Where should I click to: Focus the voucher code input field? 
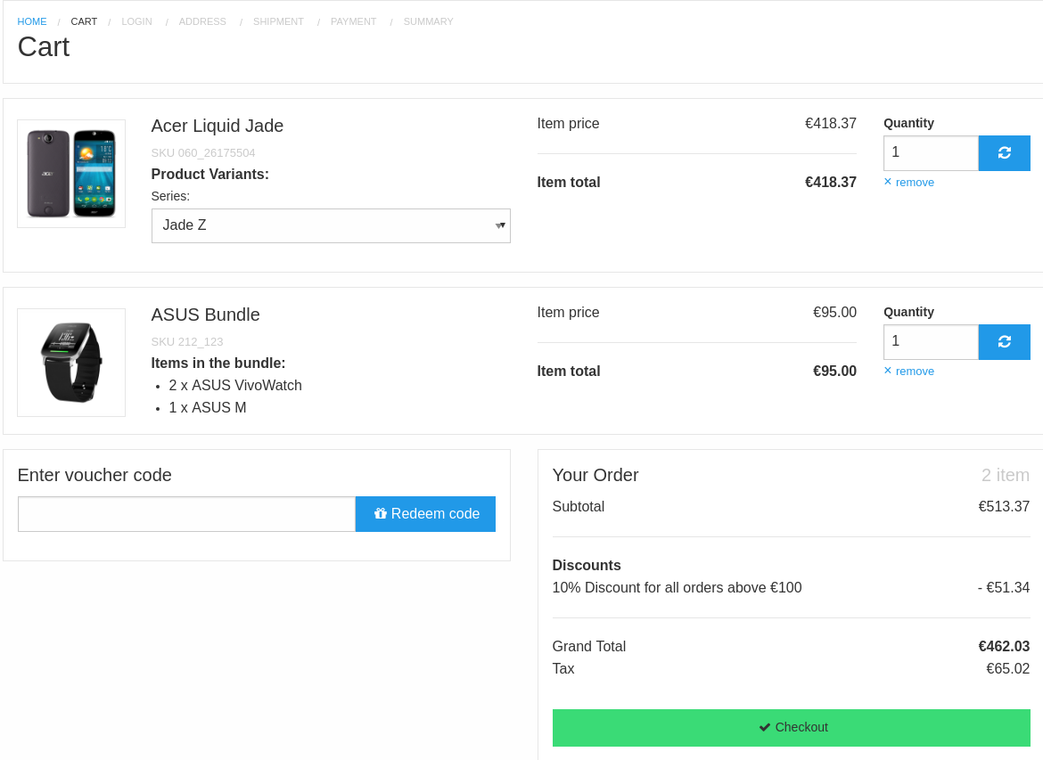187,514
